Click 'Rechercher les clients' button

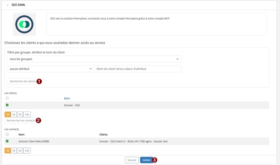[x=23, y=81]
